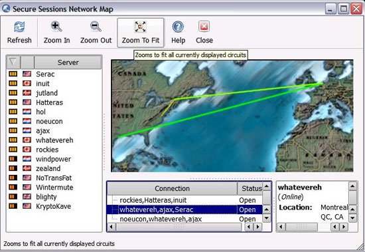This screenshot has width=365, height=252.
Task: Click the US flag next to NoTransFat
Action: pos(27,178)
